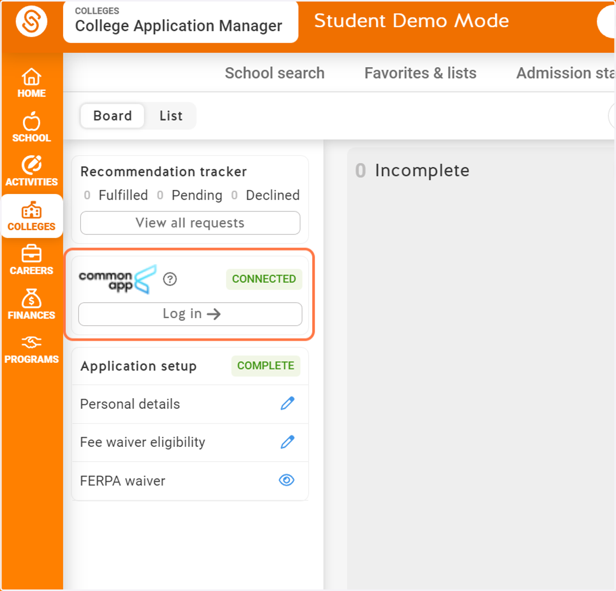Click the Application setup heading
This screenshot has height=591, width=616.
(139, 366)
